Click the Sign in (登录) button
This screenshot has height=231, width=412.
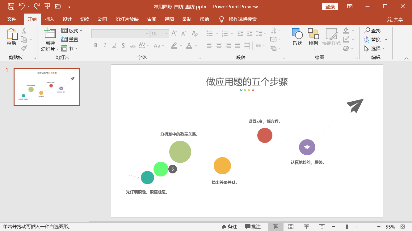[330, 6]
